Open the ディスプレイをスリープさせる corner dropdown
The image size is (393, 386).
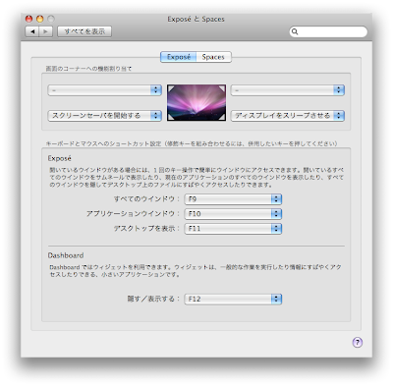[x=288, y=116]
